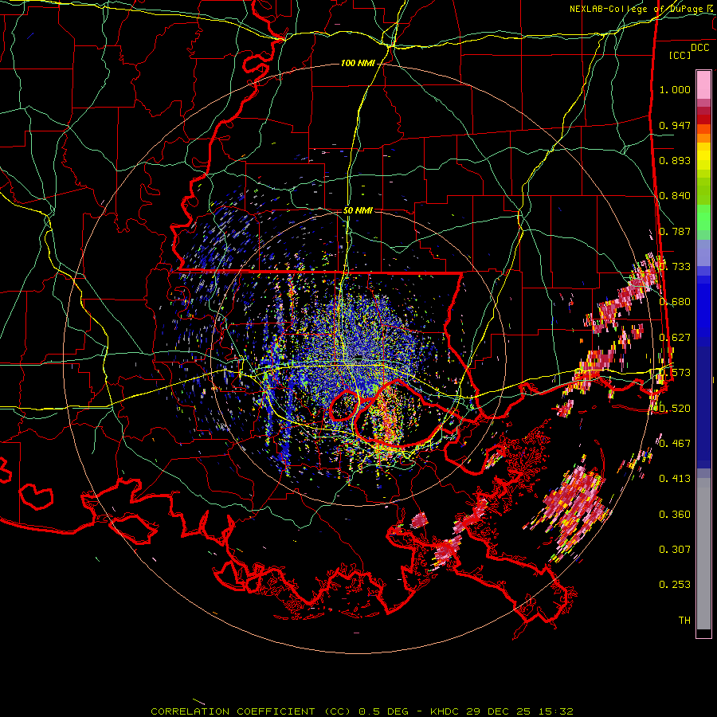Click the 0.307 scale value

[x=675, y=550]
